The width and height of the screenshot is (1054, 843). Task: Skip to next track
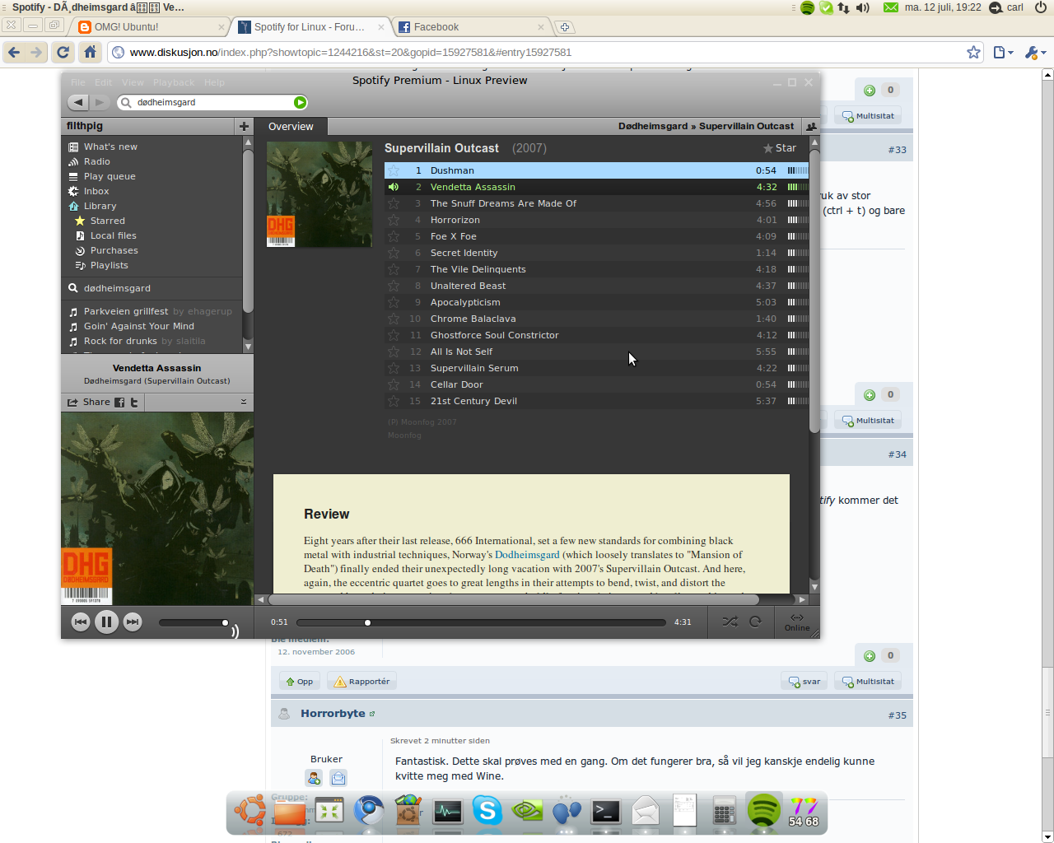pos(133,622)
